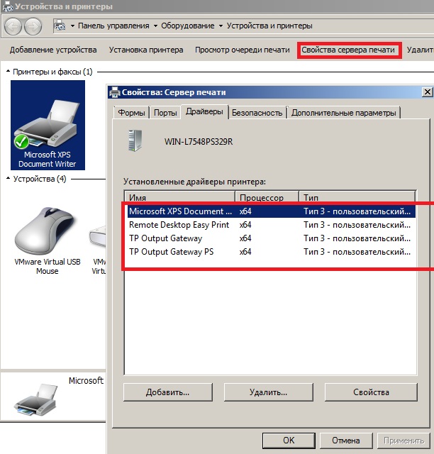The width and height of the screenshot is (434, 454).
Task: Switch to the Формы tab
Action: 131,113
